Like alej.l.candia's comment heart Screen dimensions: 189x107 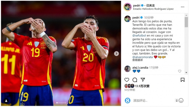click(x=180, y=71)
